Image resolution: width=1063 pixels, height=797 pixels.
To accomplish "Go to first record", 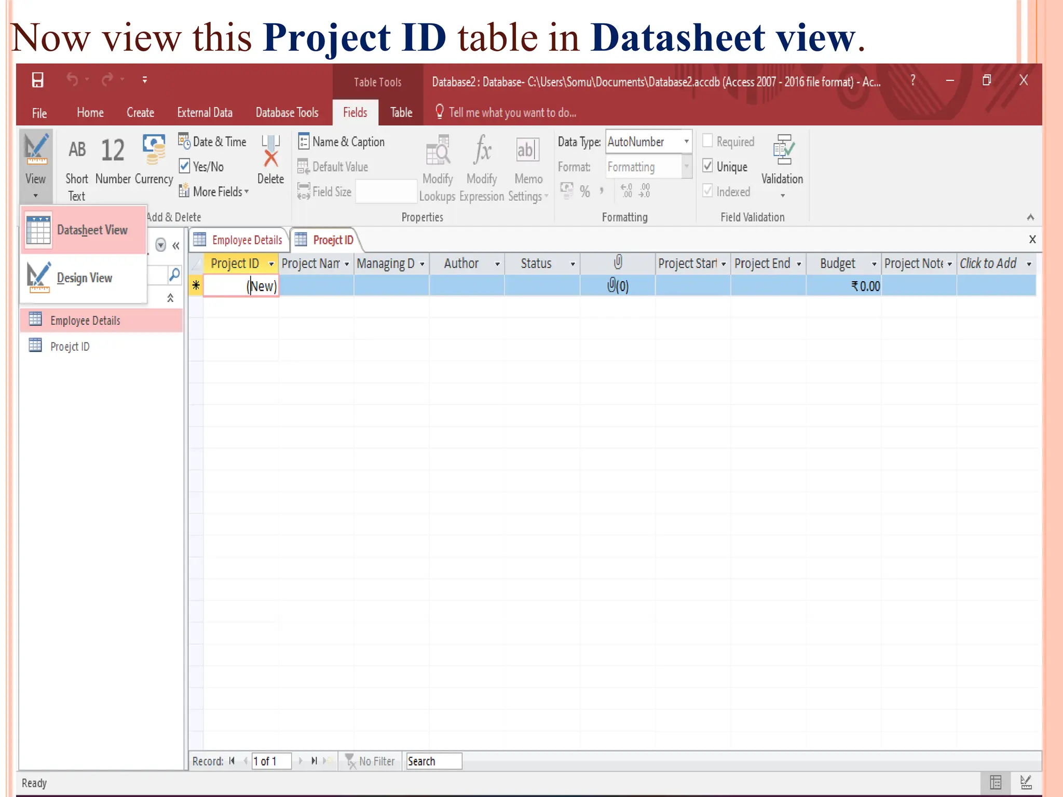I will [232, 761].
